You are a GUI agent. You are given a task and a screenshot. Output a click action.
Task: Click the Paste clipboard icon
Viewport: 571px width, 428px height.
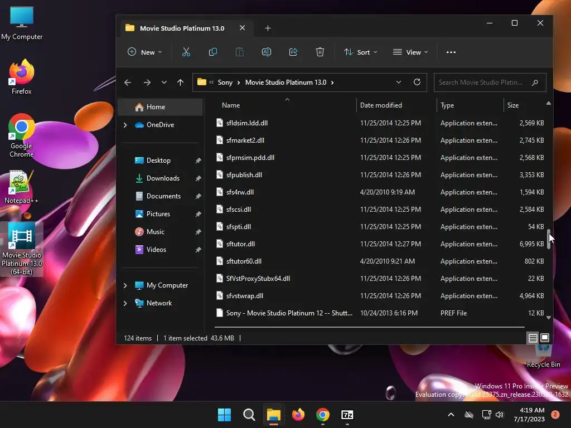[x=240, y=52]
